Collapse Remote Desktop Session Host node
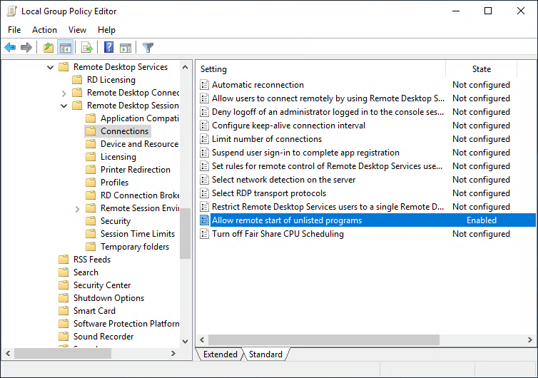The height and width of the screenshot is (378, 538). click(x=64, y=106)
